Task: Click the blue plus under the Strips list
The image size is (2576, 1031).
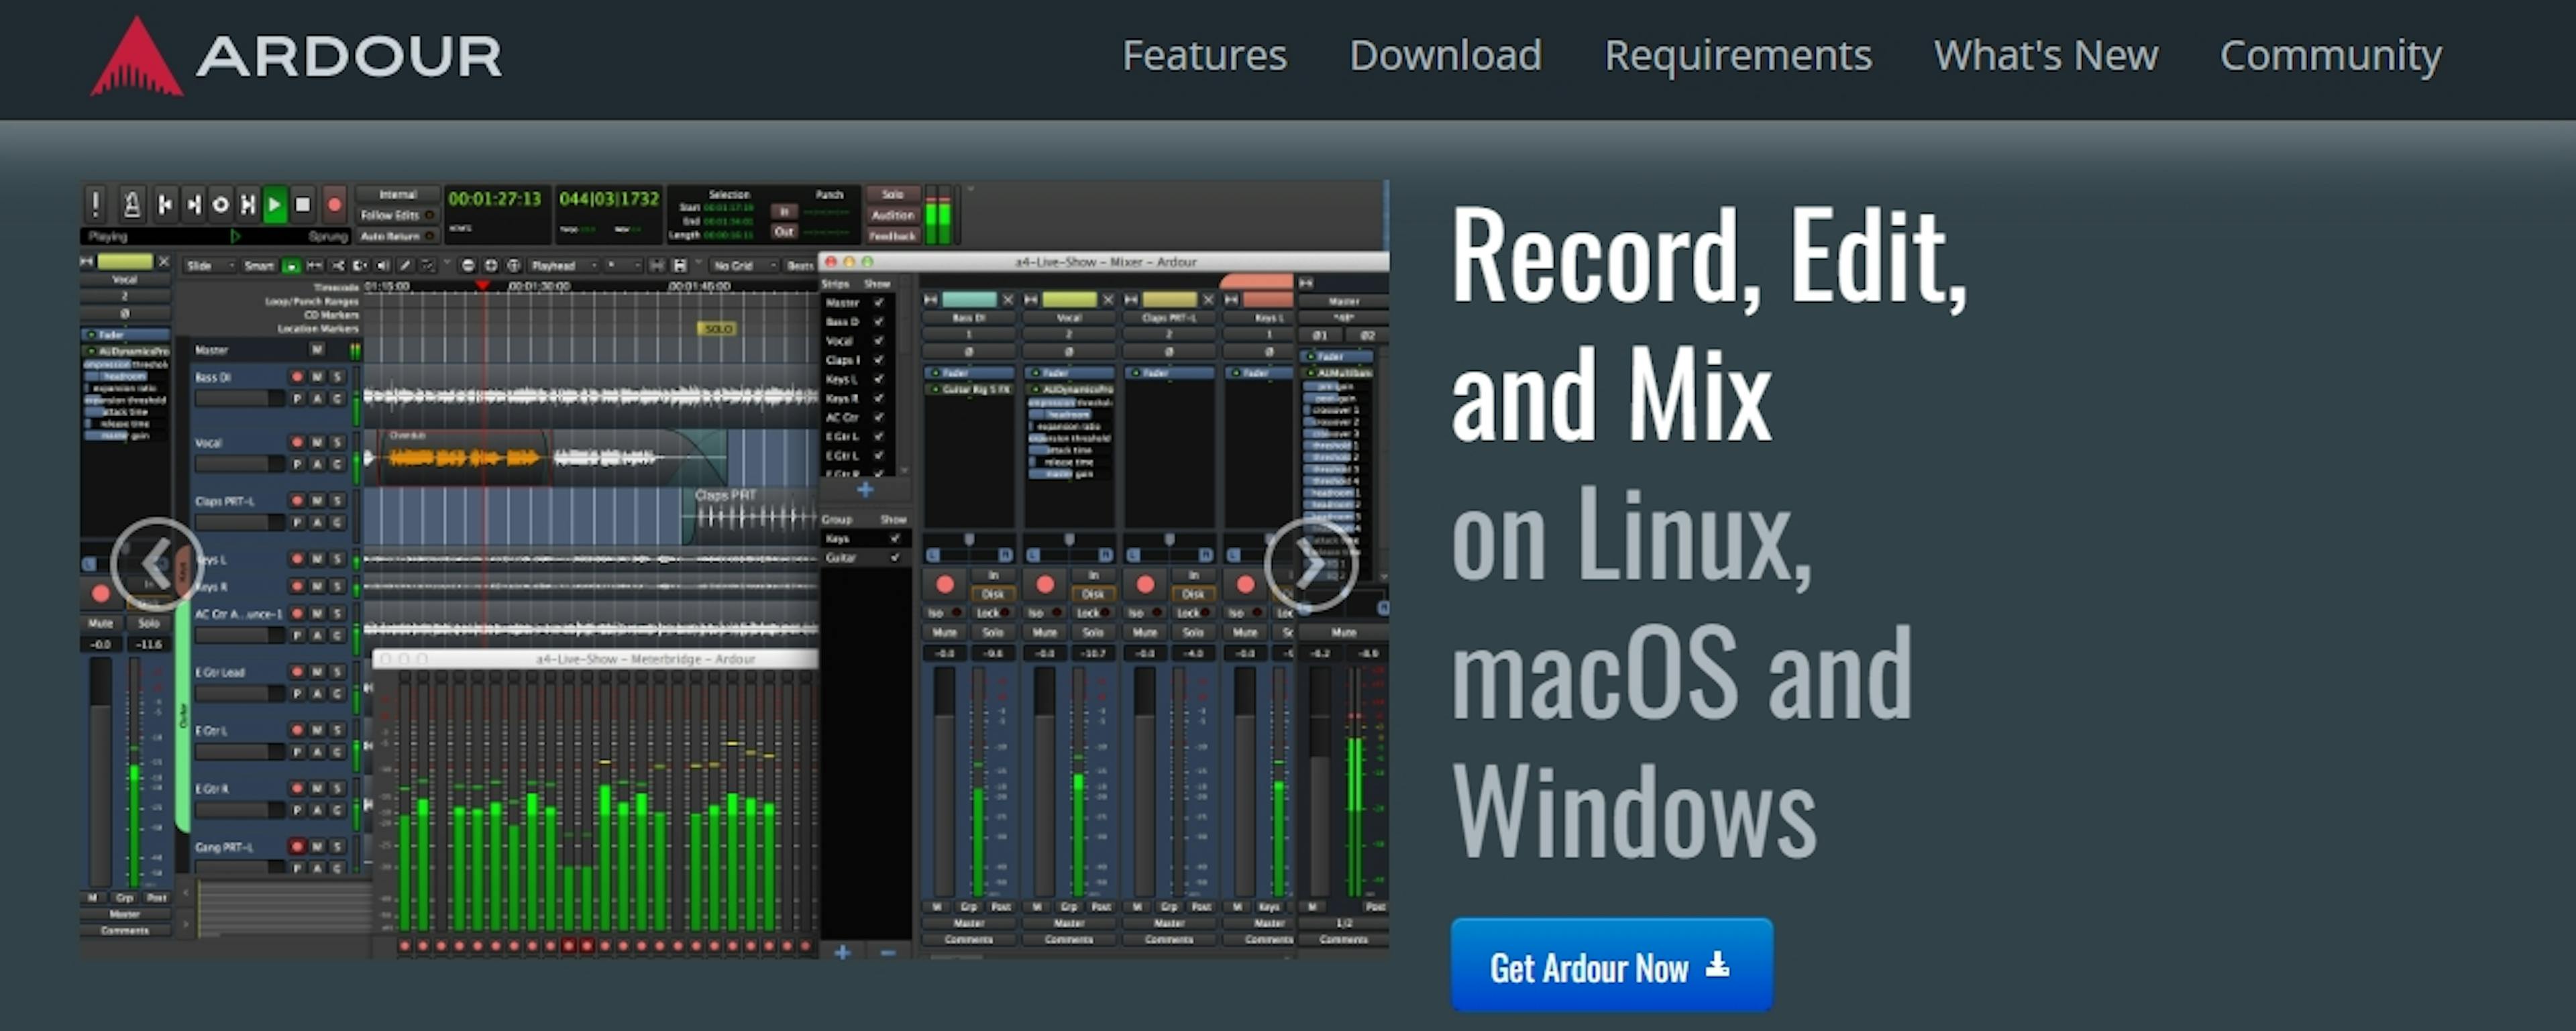Action: tap(865, 490)
